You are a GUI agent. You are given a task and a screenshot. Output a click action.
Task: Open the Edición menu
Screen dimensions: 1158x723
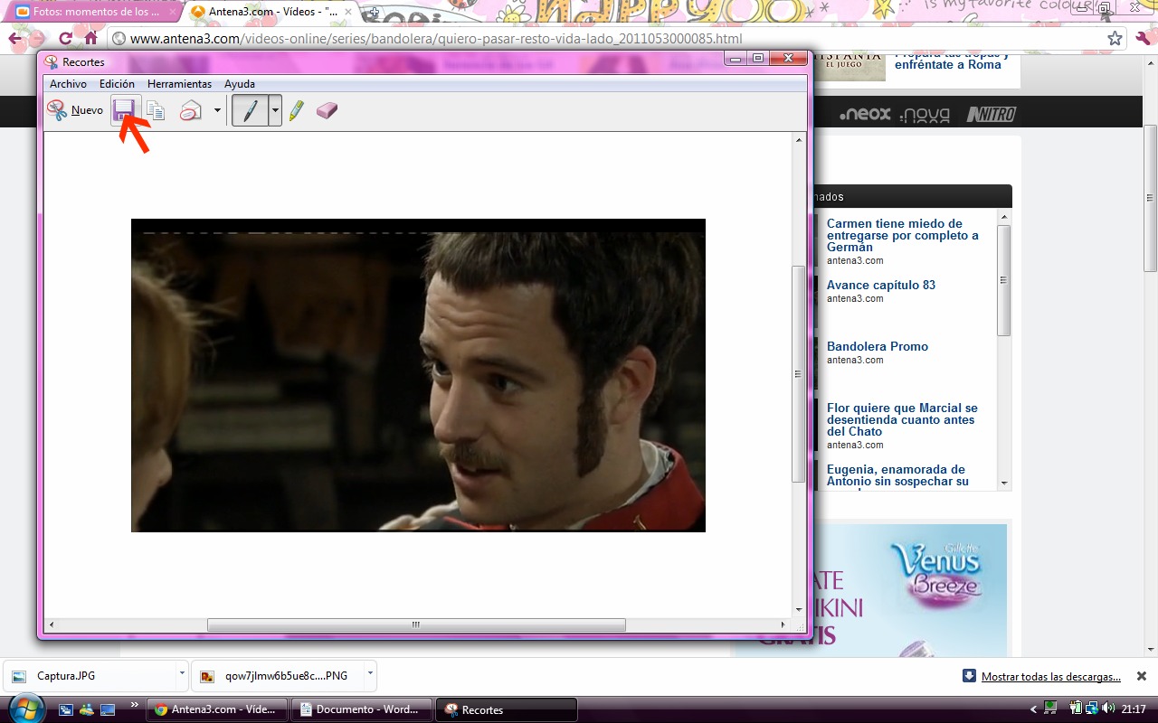pos(117,84)
